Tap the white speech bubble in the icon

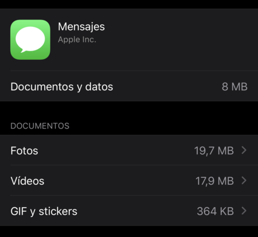[x=30, y=40]
